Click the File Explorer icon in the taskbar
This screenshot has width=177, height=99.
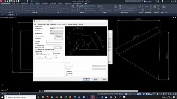point(43,97)
